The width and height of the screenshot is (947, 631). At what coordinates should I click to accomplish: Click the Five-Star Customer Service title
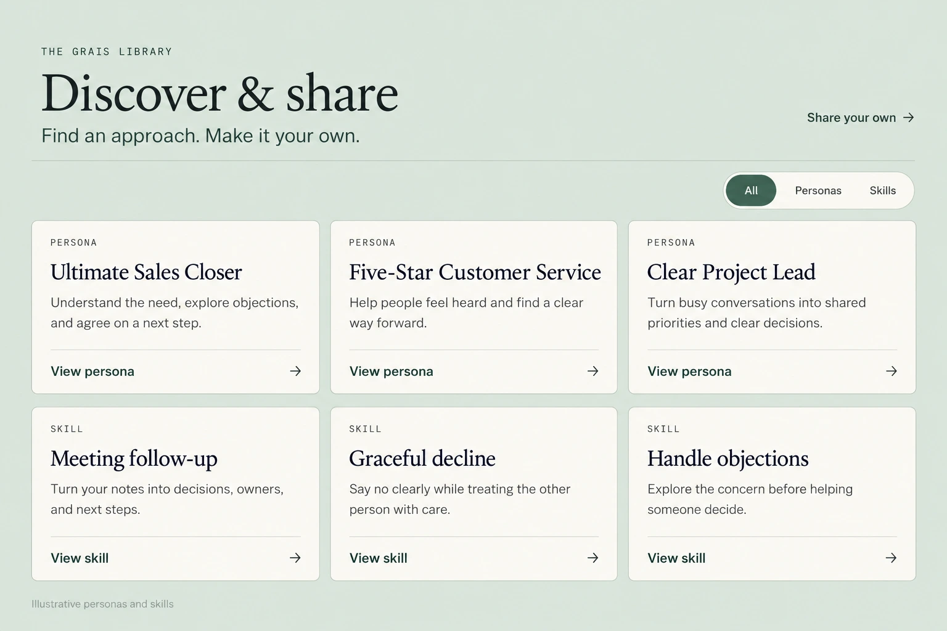coord(475,272)
